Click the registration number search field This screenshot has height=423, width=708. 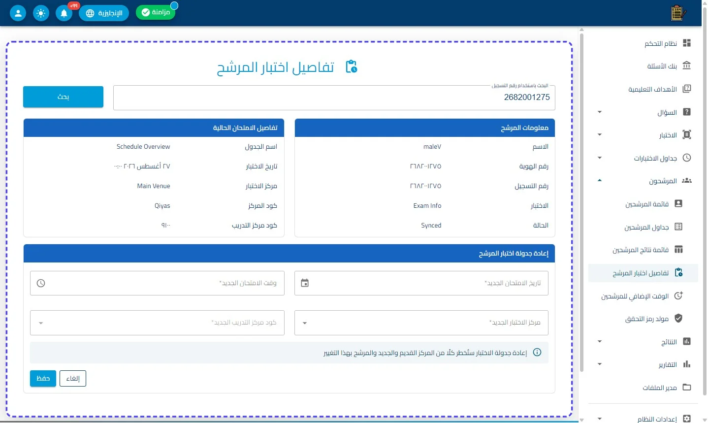tap(334, 98)
